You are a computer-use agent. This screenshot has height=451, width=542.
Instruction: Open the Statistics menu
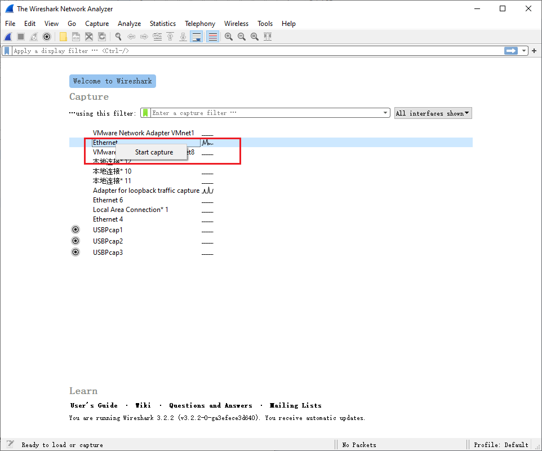pos(162,24)
